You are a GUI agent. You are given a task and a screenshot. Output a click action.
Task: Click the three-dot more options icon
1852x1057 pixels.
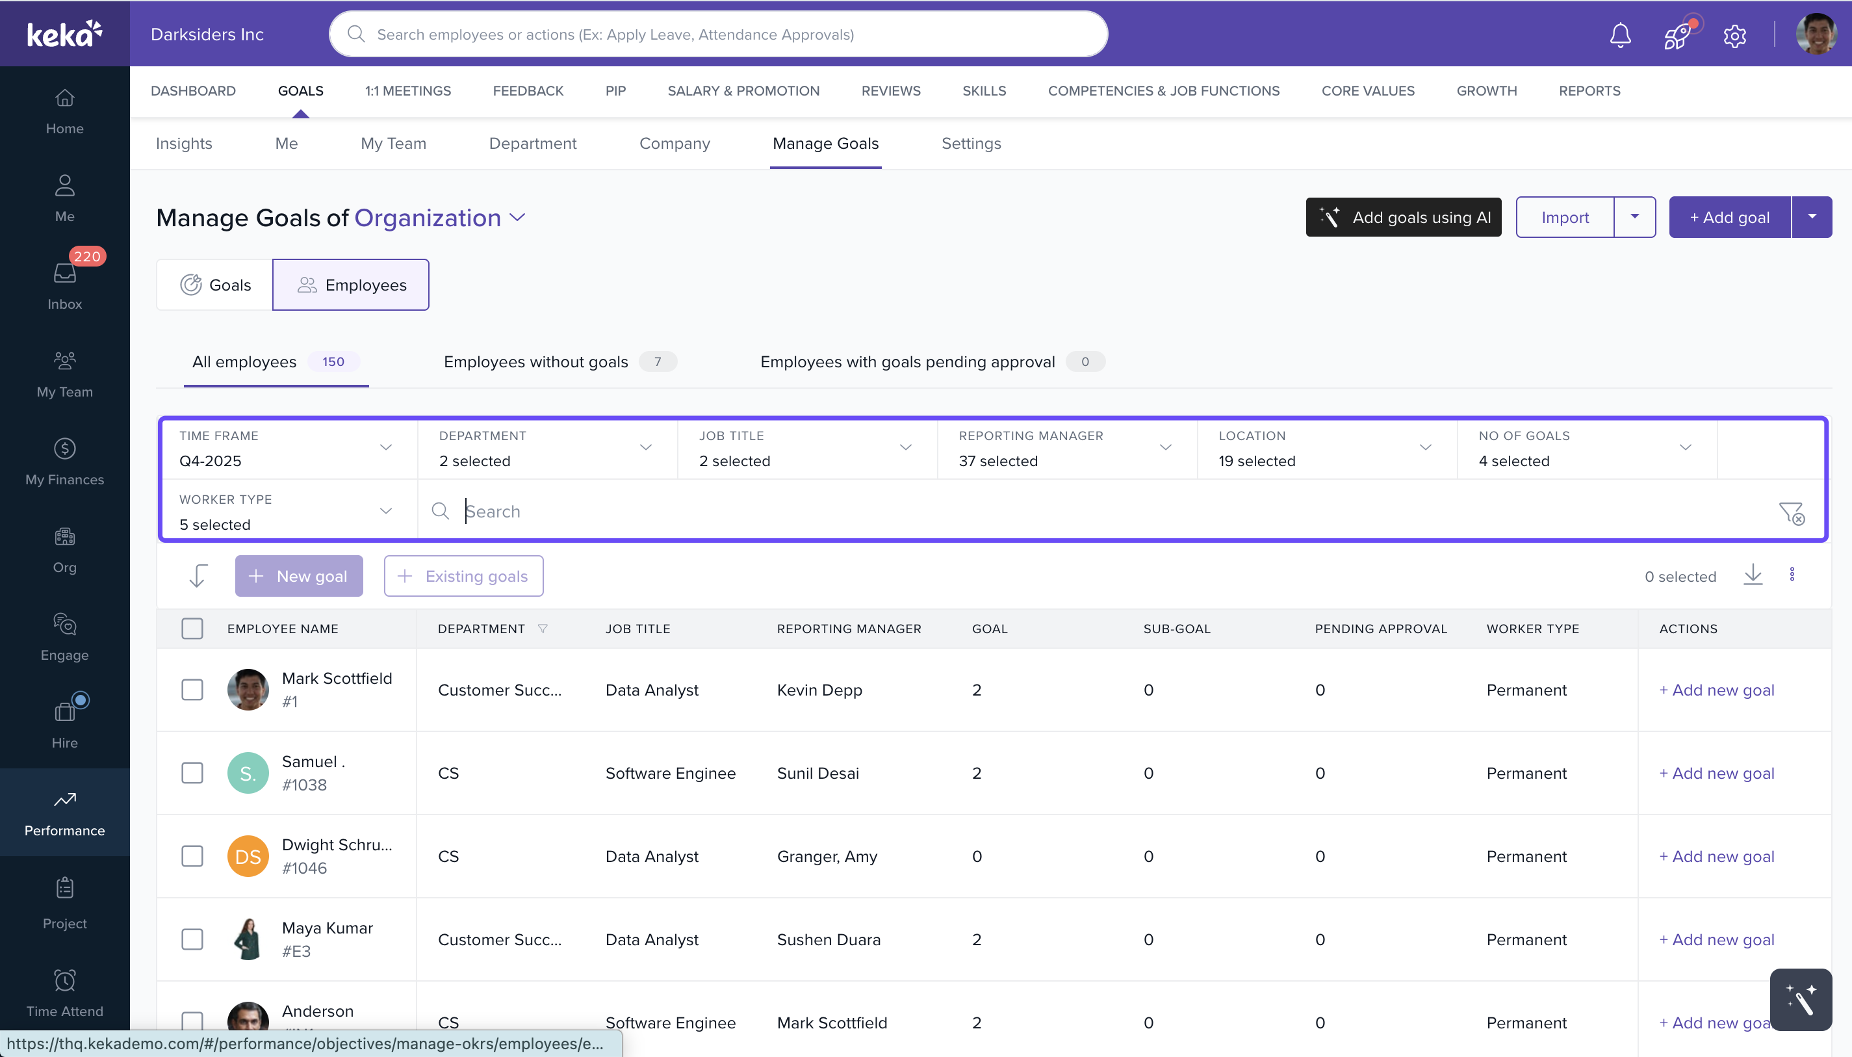tap(1792, 575)
